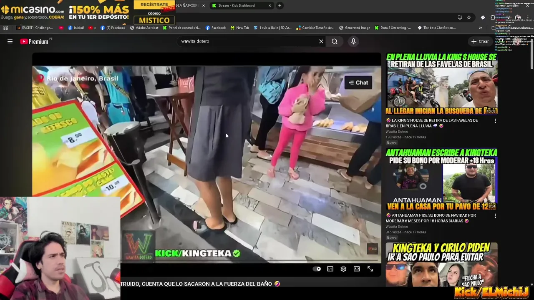Open the Adobe Acrobat bookmark
The image size is (534, 300).
144,28
